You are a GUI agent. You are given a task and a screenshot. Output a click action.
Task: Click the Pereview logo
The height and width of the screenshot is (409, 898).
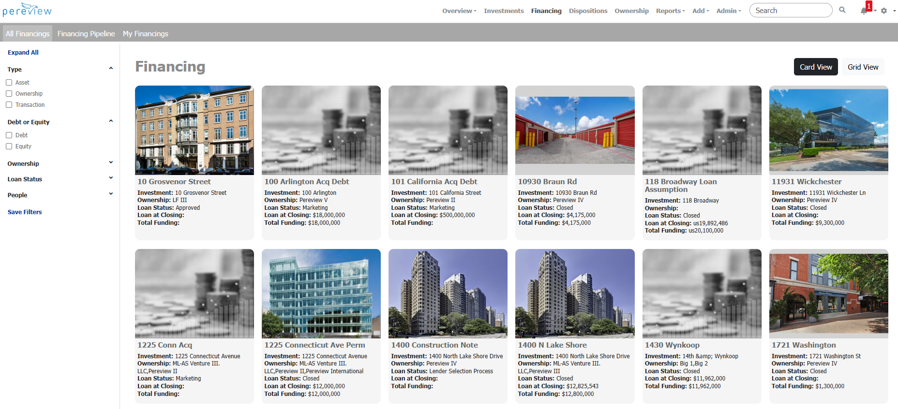(x=27, y=10)
